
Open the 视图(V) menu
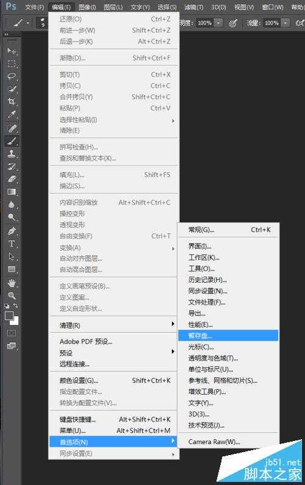pos(244,7)
